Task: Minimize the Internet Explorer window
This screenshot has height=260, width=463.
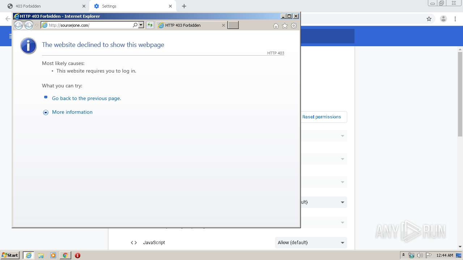Action: point(283,16)
